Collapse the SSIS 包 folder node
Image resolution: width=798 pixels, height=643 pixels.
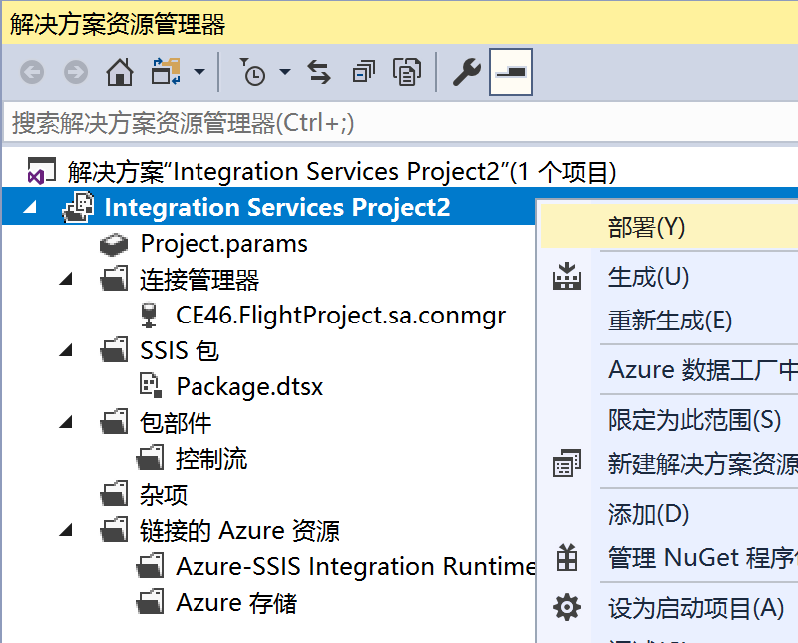pyautogui.click(x=67, y=351)
